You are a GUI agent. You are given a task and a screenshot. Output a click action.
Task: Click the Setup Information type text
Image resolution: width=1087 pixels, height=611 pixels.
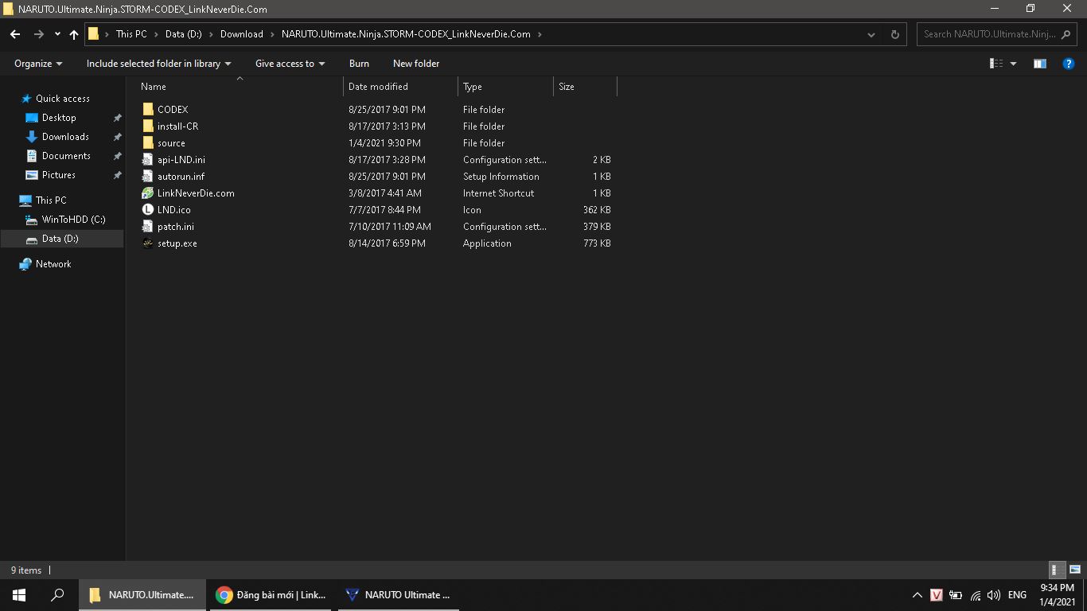(501, 177)
